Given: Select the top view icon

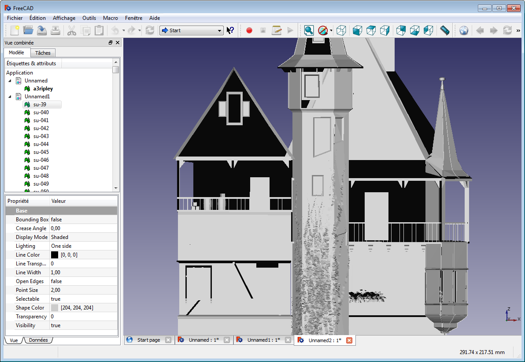Looking at the screenshot, I should pyautogui.click(x=371, y=30).
